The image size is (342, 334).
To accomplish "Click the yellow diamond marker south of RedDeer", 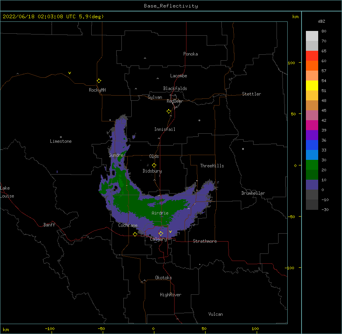I will (x=169, y=111).
